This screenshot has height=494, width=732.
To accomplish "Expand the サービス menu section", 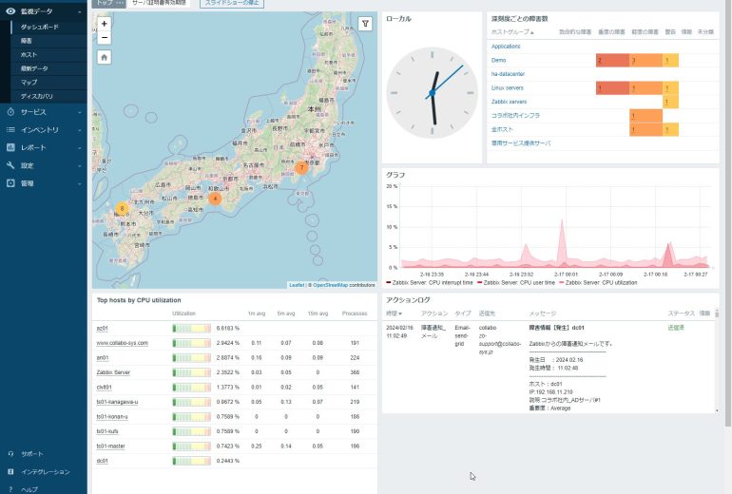I will click(79, 112).
